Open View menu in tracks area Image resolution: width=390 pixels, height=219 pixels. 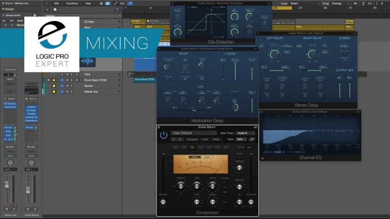tap(90, 4)
